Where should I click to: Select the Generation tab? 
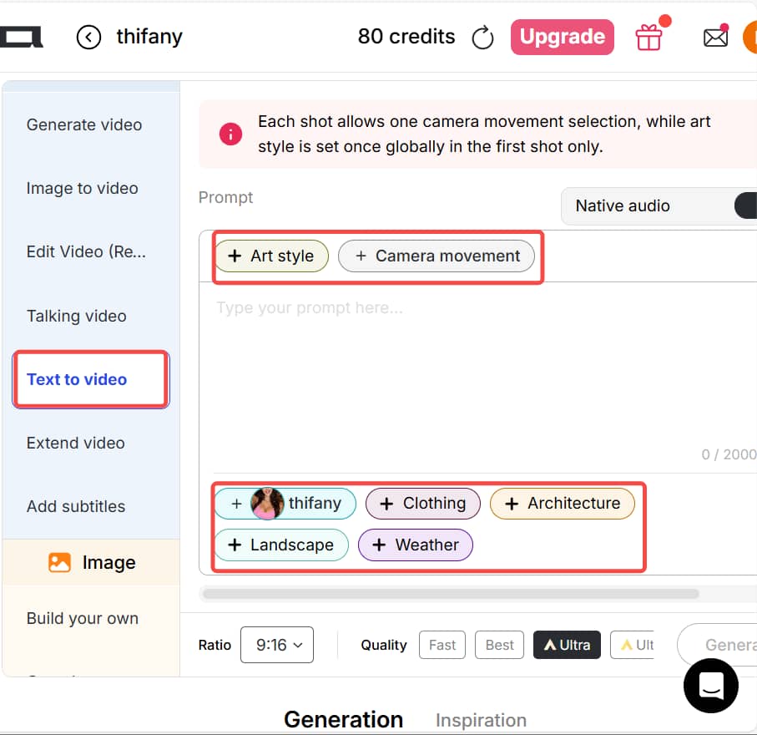pyautogui.click(x=344, y=719)
